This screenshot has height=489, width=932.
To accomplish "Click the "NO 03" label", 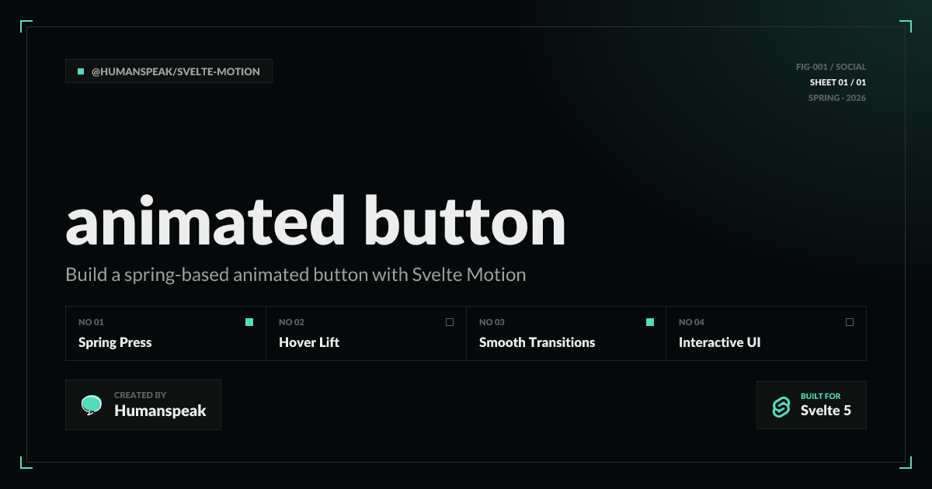I will point(492,322).
